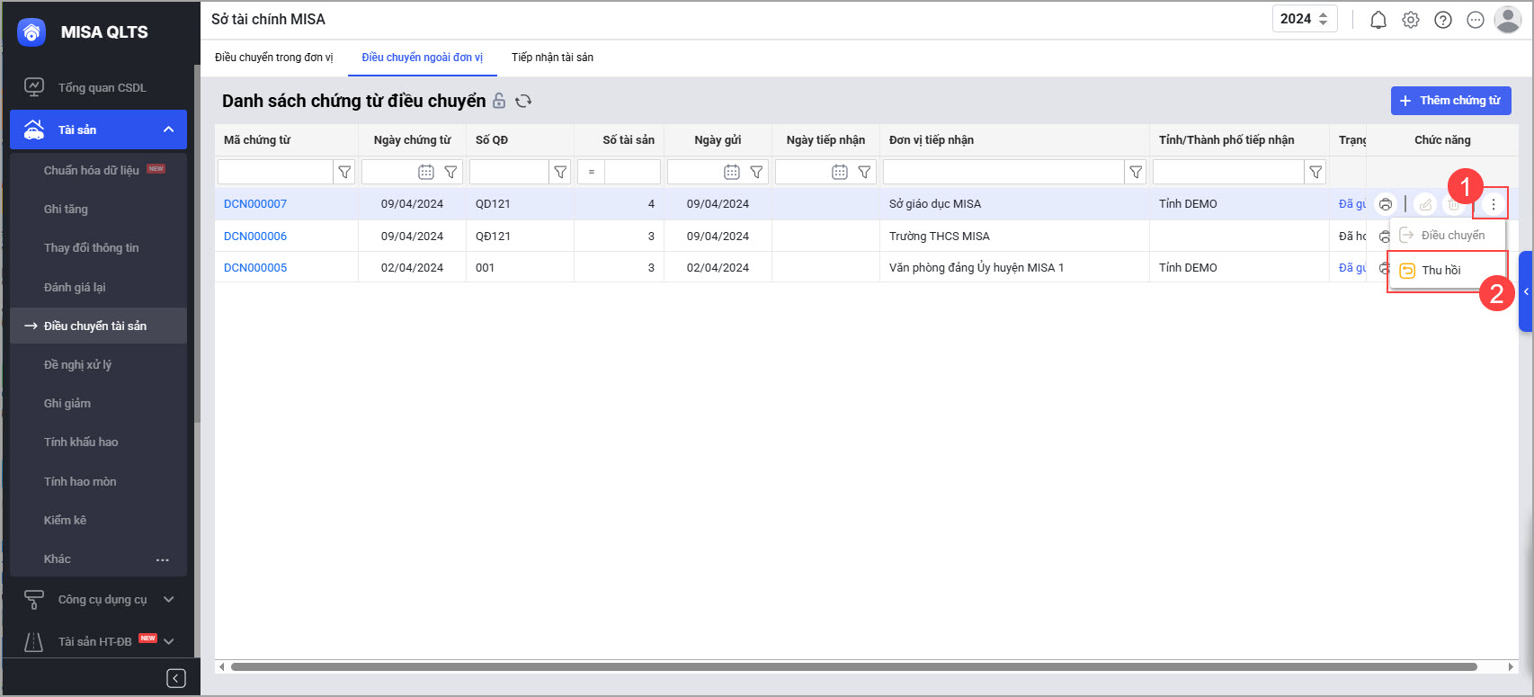The width and height of the screenshot is (1534, 697).
Task: Click the Đơn vị tiếp nhận filter field
Action: tap(1003, 172)
